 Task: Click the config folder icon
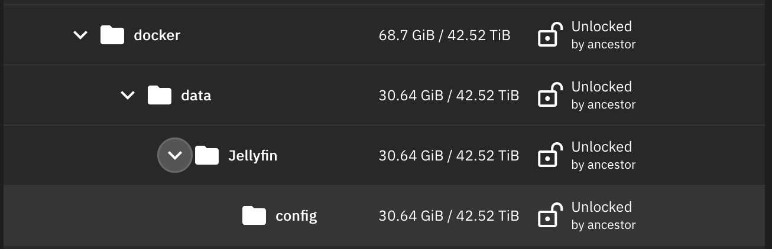[x=254, y=215]
